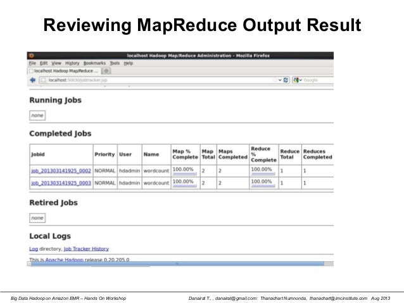Screen dimensions: 404x303
Task: Click the Map Total column header
Action: (208, 154)
